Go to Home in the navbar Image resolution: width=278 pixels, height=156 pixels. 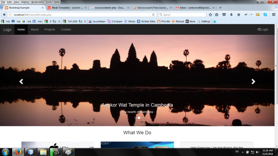[x=21, y=30]
